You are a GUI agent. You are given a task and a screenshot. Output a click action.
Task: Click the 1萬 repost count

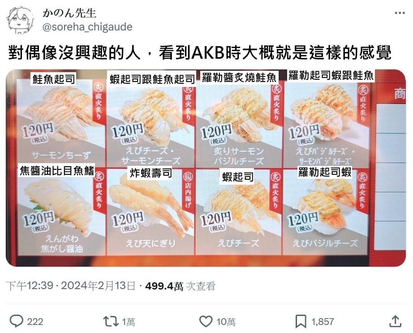[129, 322]
